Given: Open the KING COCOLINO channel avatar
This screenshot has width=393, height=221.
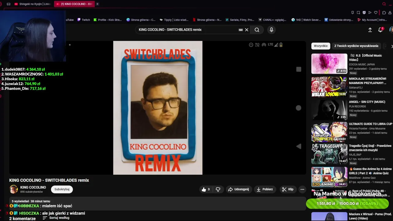Looking at the screenshot, I should coord(14,189).
